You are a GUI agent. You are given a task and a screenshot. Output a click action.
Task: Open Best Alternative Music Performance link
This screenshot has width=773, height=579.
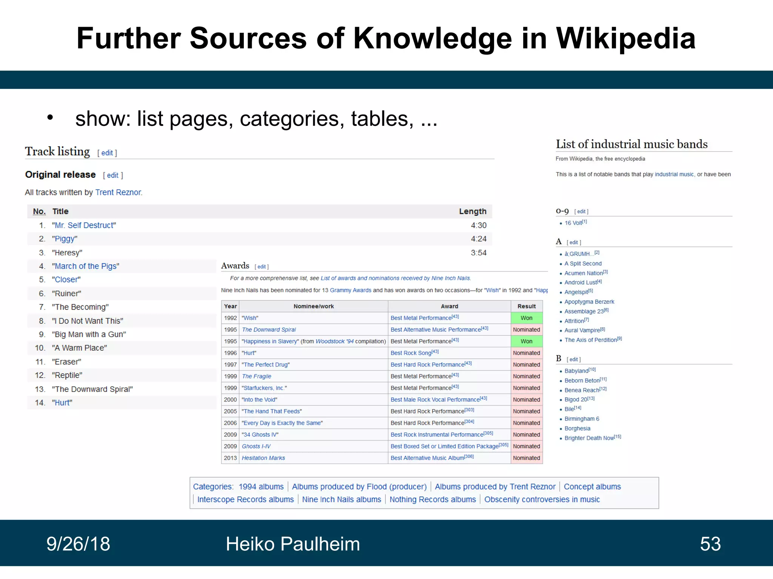pyautogui.click(x=436, y=330)
